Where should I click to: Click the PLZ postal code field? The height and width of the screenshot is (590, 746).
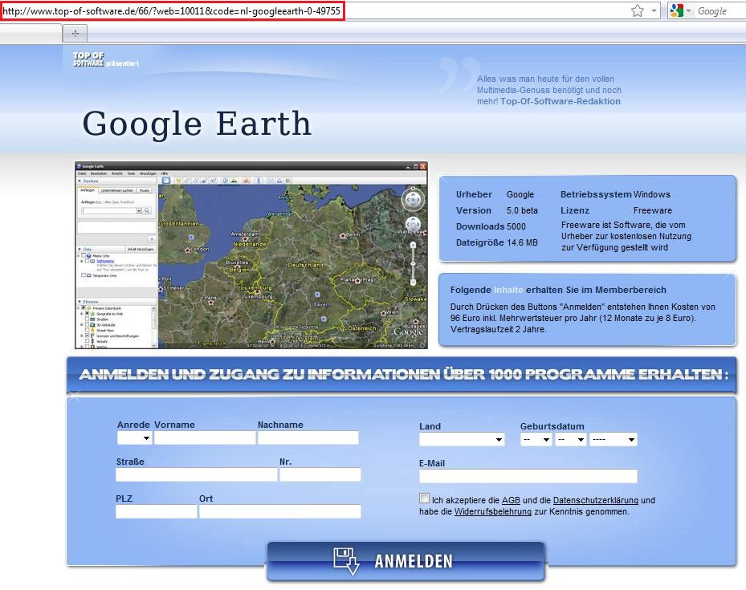pyautogui.click(x=156, y=511)
